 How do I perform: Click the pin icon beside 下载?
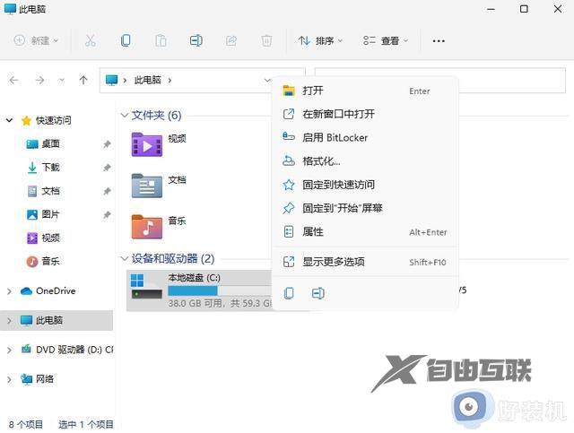107,168
